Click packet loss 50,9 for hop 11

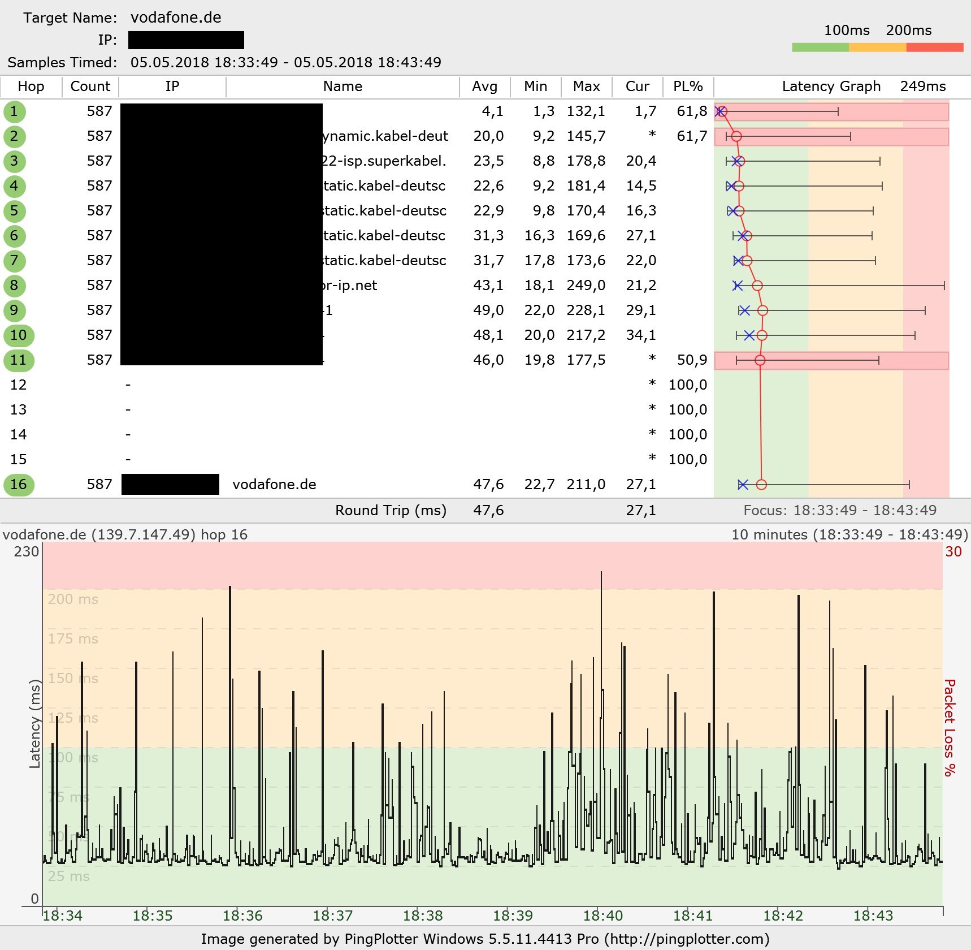pos(692,360)
